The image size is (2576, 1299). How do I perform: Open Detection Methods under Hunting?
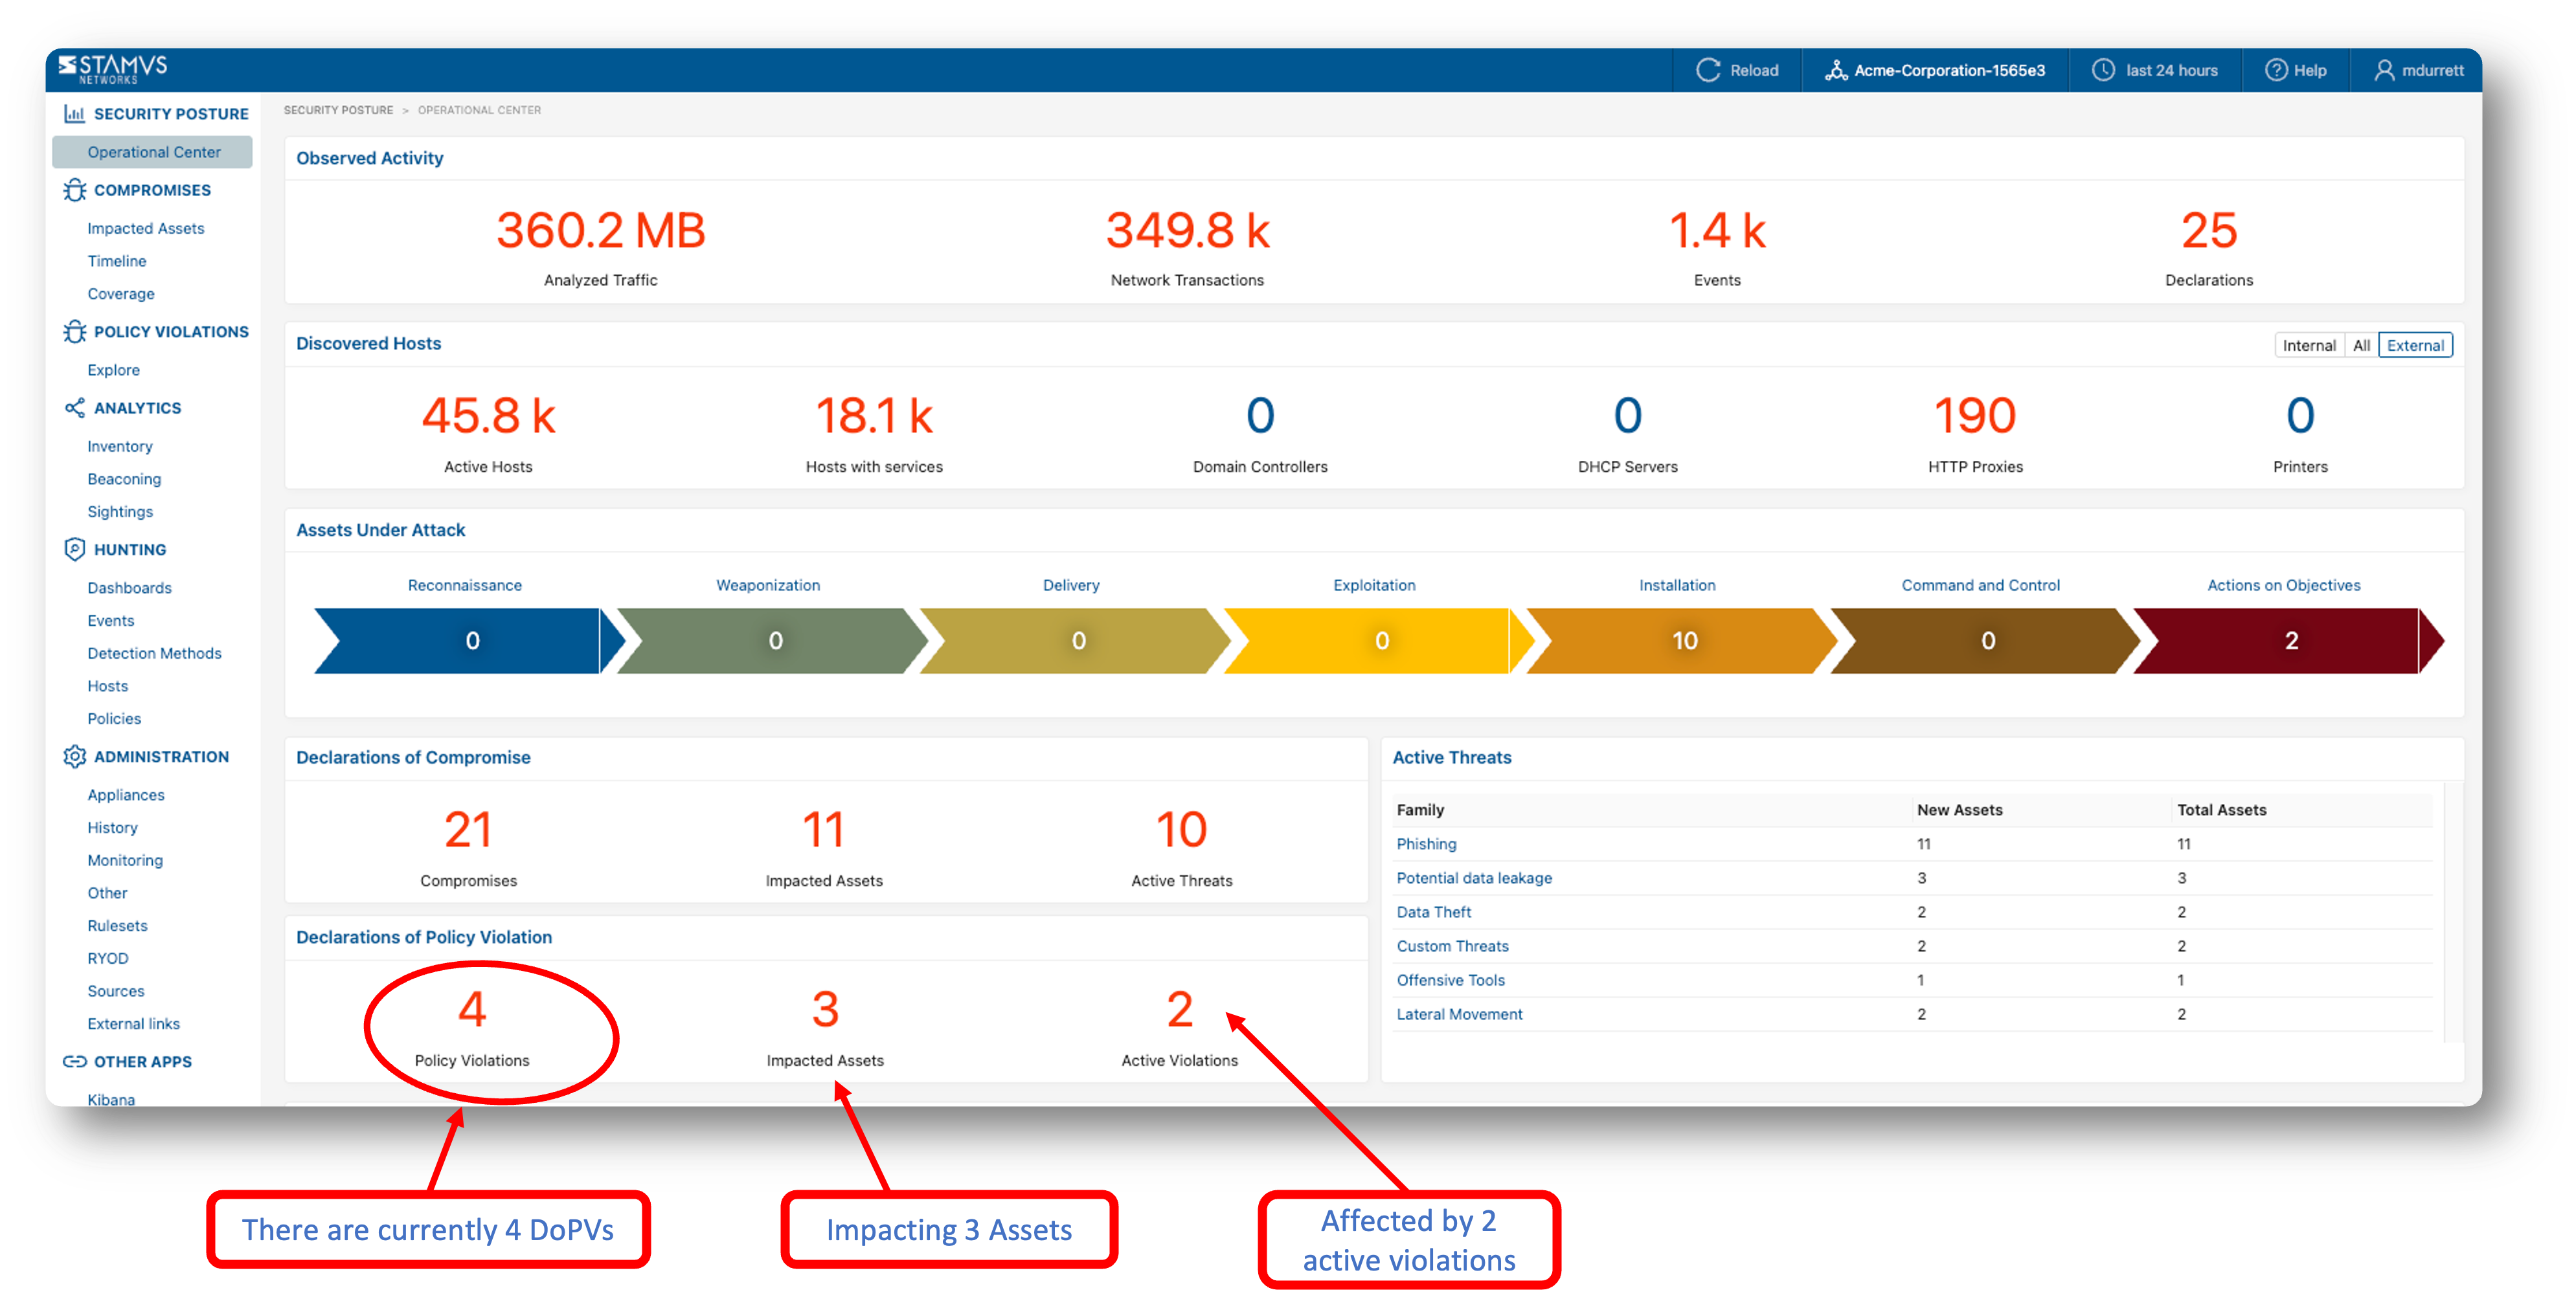[x=154, y=654]
